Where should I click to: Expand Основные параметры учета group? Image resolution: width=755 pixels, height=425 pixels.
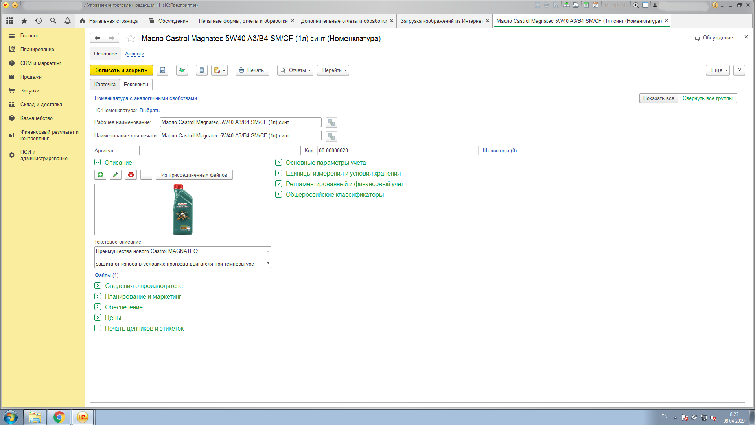[279, 162]
